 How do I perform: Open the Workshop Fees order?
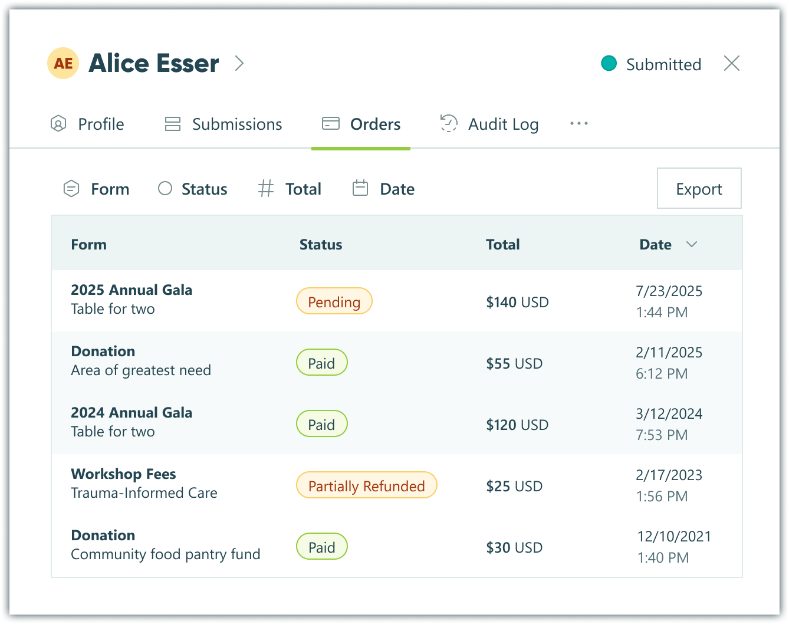[x=397, y=485]
